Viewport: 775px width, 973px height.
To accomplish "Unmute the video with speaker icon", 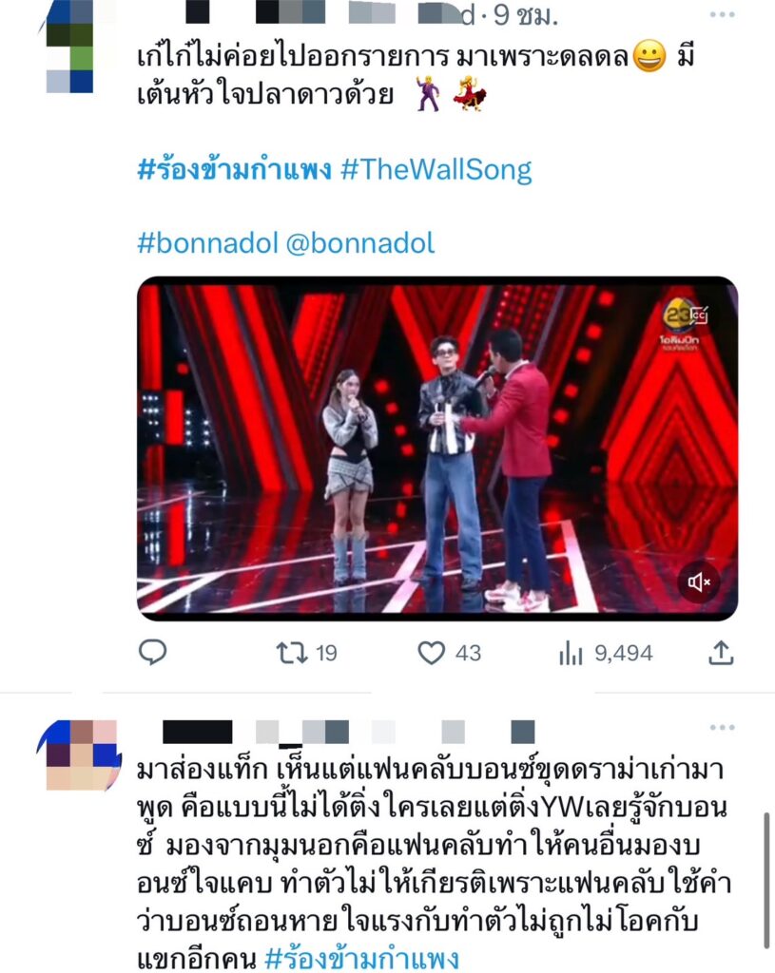I will tap(699, 582).
